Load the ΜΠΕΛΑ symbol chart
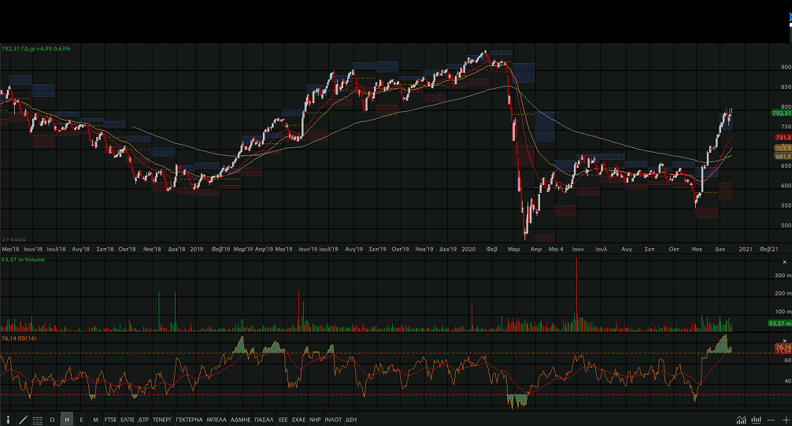The width and height of the screenshot is (792, 426). point(217,420)
